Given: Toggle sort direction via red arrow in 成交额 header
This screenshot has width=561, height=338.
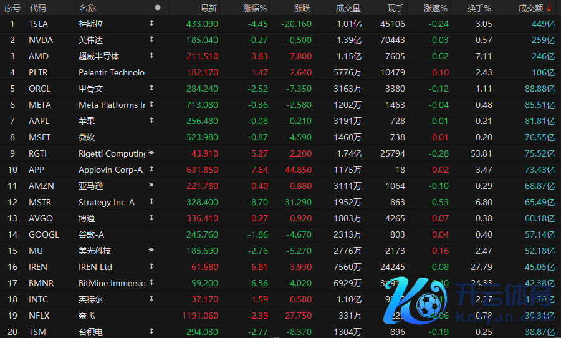Looking at the screenshot, I should (x=549, y=8).
